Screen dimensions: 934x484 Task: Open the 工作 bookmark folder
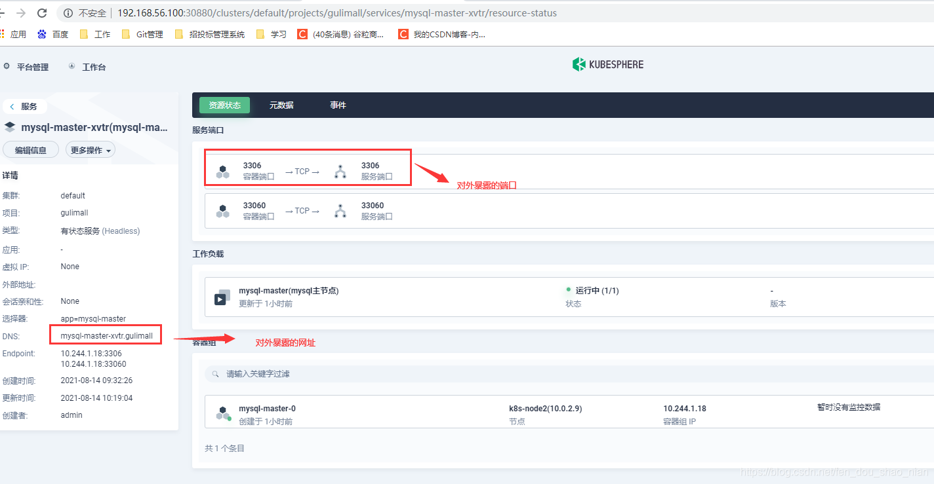tap(95, 34)
